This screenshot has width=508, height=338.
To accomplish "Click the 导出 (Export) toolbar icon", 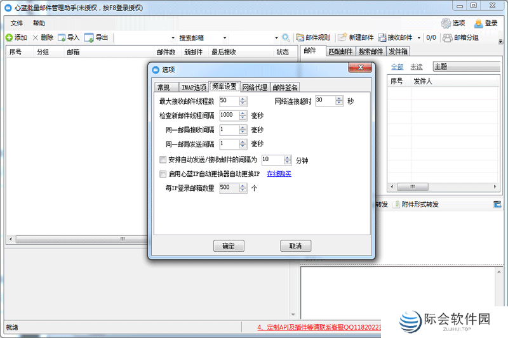I will click(90, 37).
